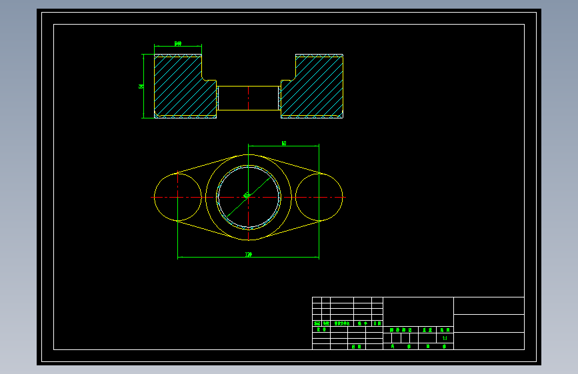Select the left small yellow circle in plan view
The image size is (578, 374).
click(178, 197)
